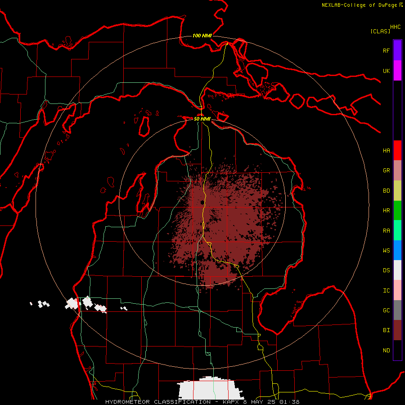
Task: Click the GR legend label
Action: coord(386,171)
